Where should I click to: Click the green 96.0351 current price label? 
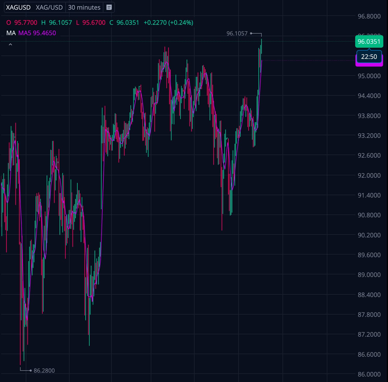[369, 42]
